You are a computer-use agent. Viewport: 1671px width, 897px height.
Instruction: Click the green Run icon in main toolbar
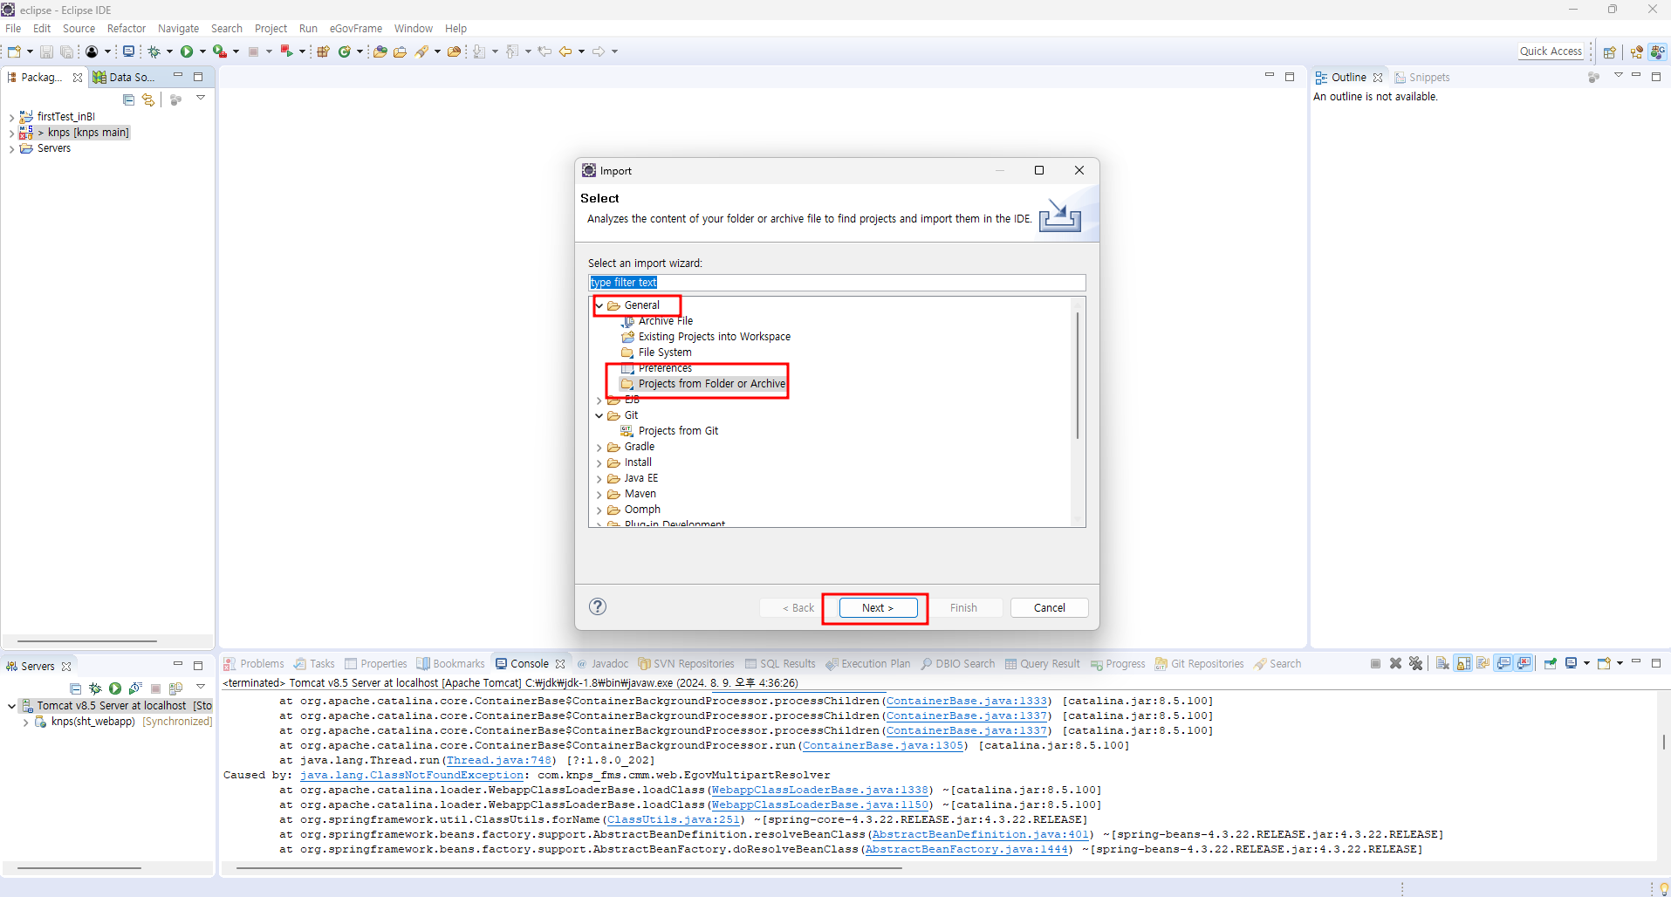point(187,51)
